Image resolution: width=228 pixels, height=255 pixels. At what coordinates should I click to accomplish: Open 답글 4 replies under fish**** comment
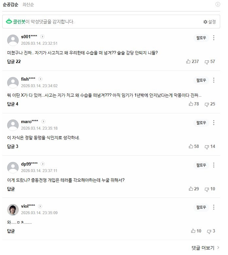[x=12, y=104]
